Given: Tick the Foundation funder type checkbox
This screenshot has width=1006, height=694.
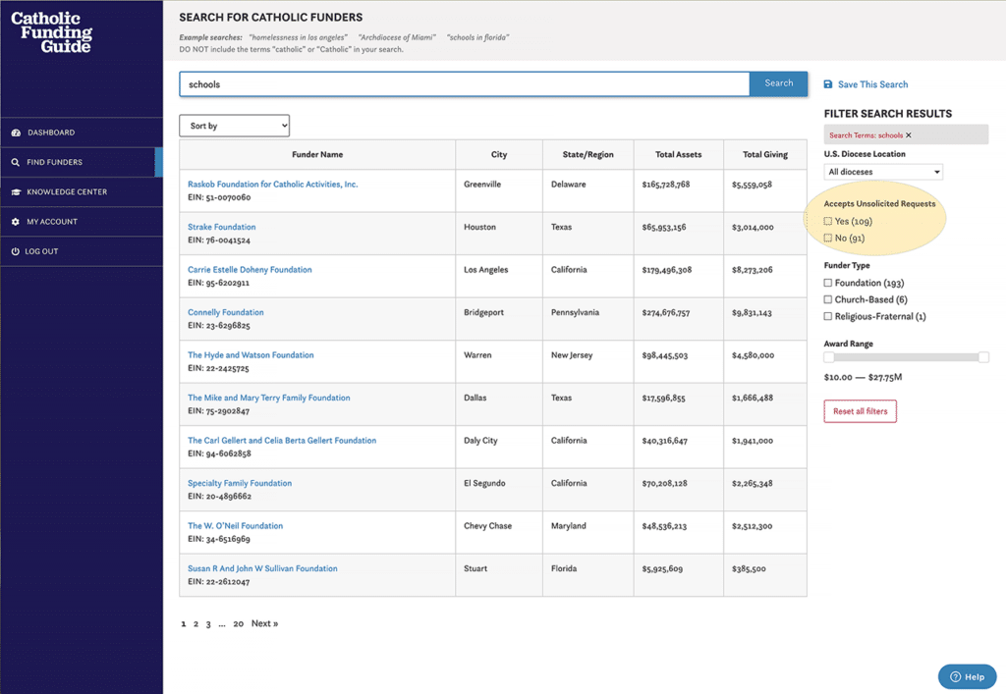Looking at the screenshot, I should [827, 283].
